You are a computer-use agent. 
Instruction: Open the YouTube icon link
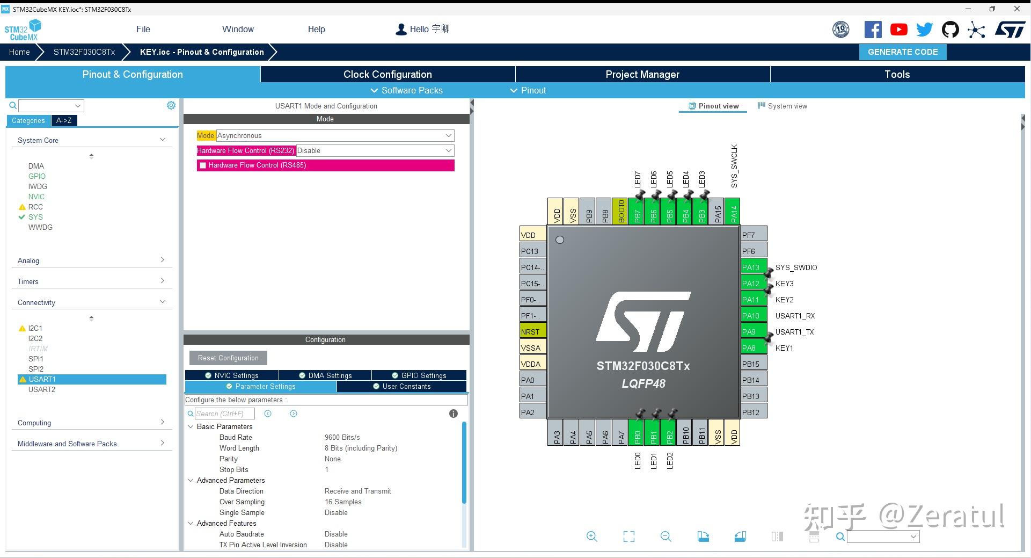898,30
